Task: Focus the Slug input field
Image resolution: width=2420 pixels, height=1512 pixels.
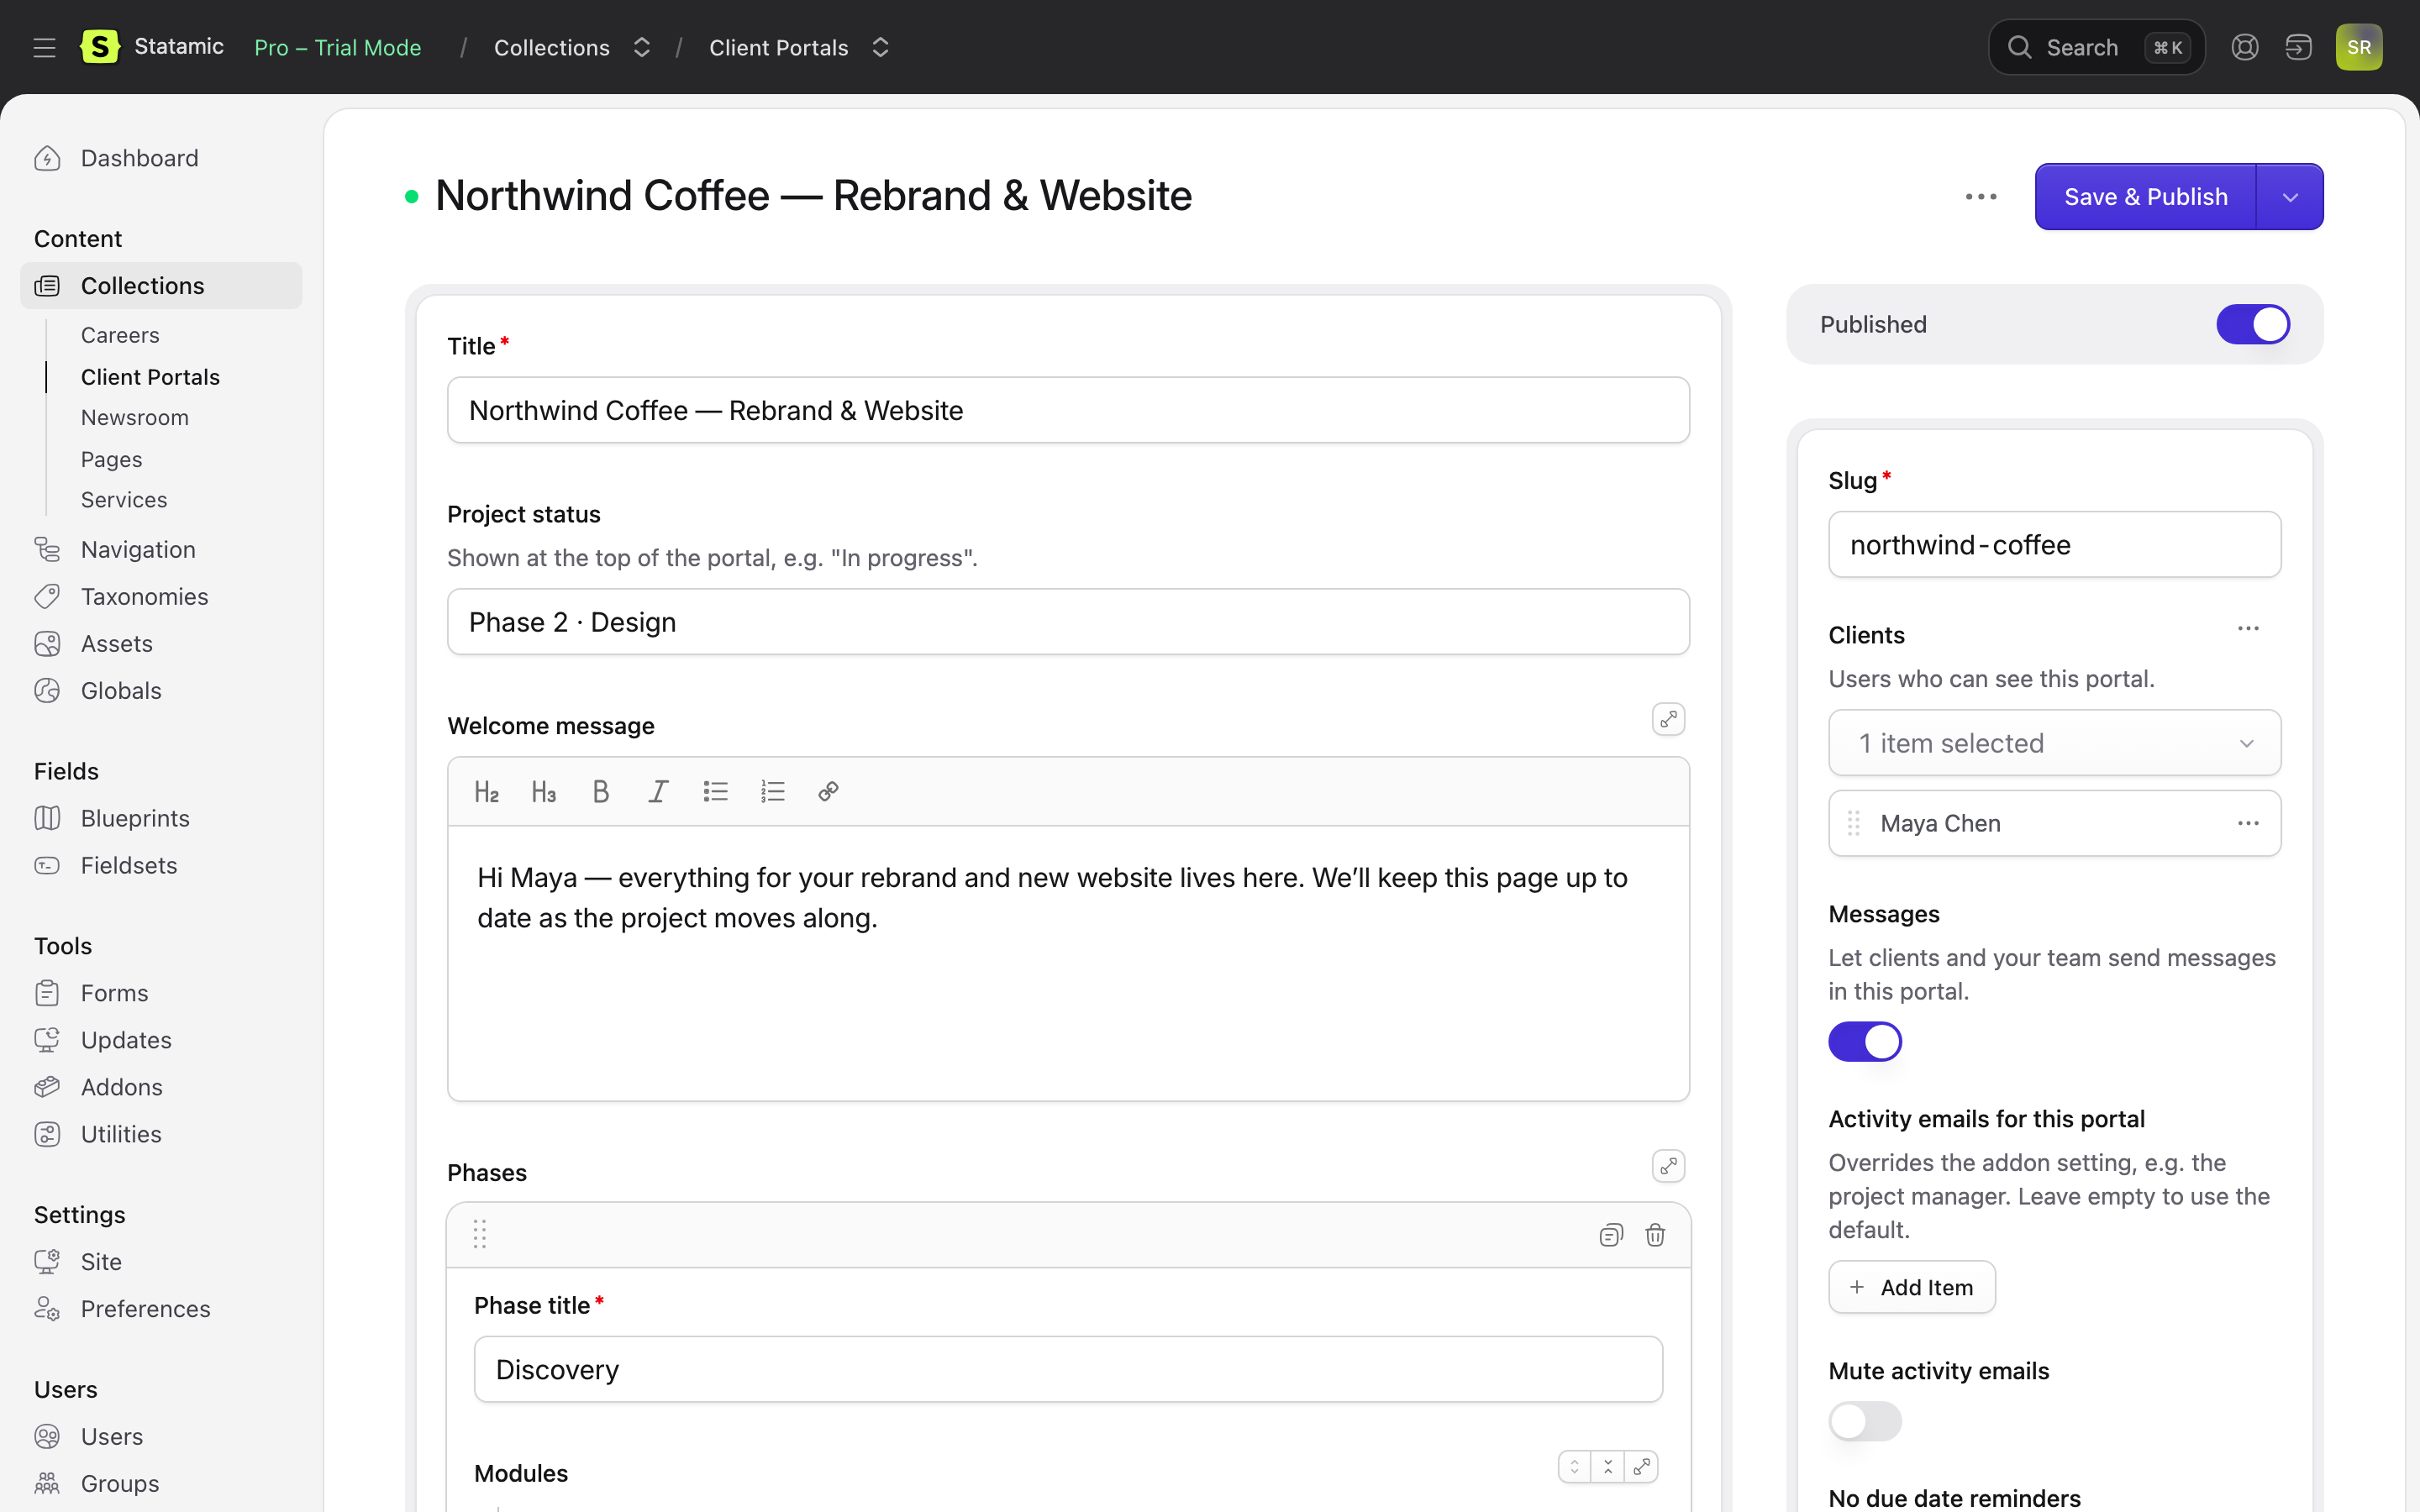Action: pyautogui.click(x=2055, y=545)
